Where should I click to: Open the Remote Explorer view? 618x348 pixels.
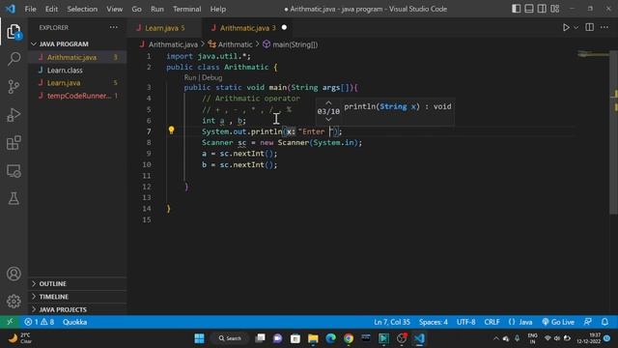coord(14,171)
